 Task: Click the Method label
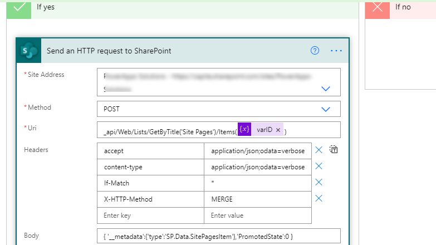pyautogui.click(x=40, y=107)
